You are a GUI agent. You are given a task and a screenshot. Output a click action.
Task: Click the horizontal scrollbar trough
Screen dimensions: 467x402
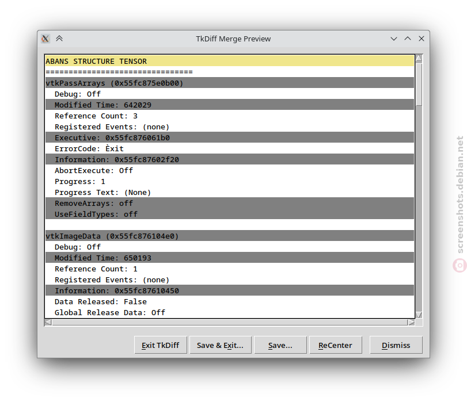[230, 322]
